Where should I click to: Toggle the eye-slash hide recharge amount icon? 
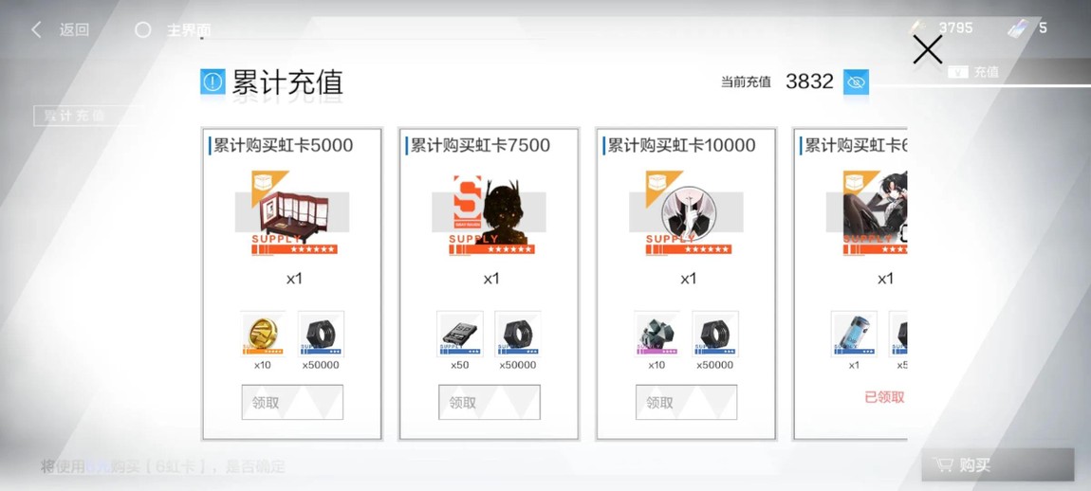[856, 82]
